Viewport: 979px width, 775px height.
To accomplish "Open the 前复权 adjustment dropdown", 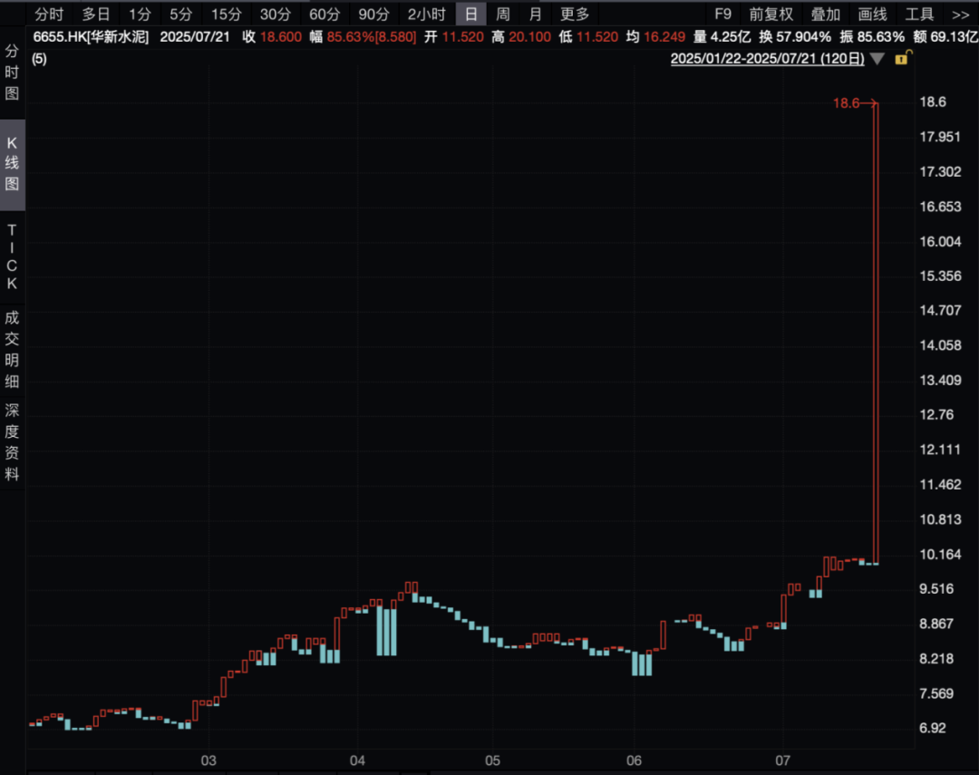I will pyautogui.click(x=771, y=15).
